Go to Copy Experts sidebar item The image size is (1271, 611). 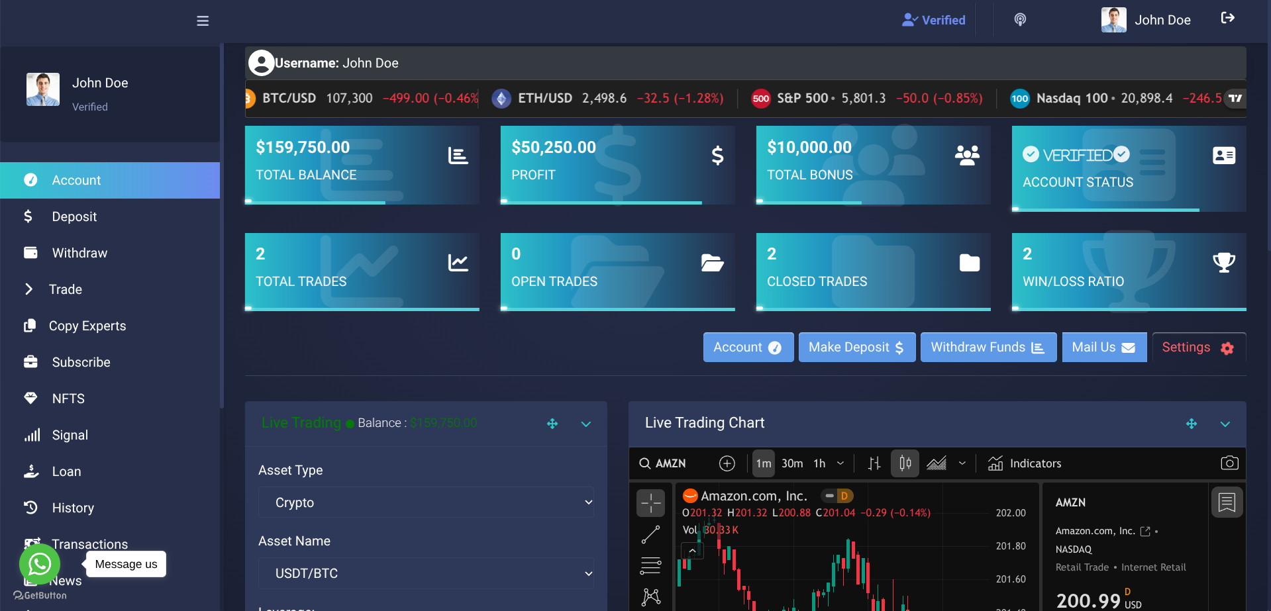pyautogui.click(x=87, y=326)
